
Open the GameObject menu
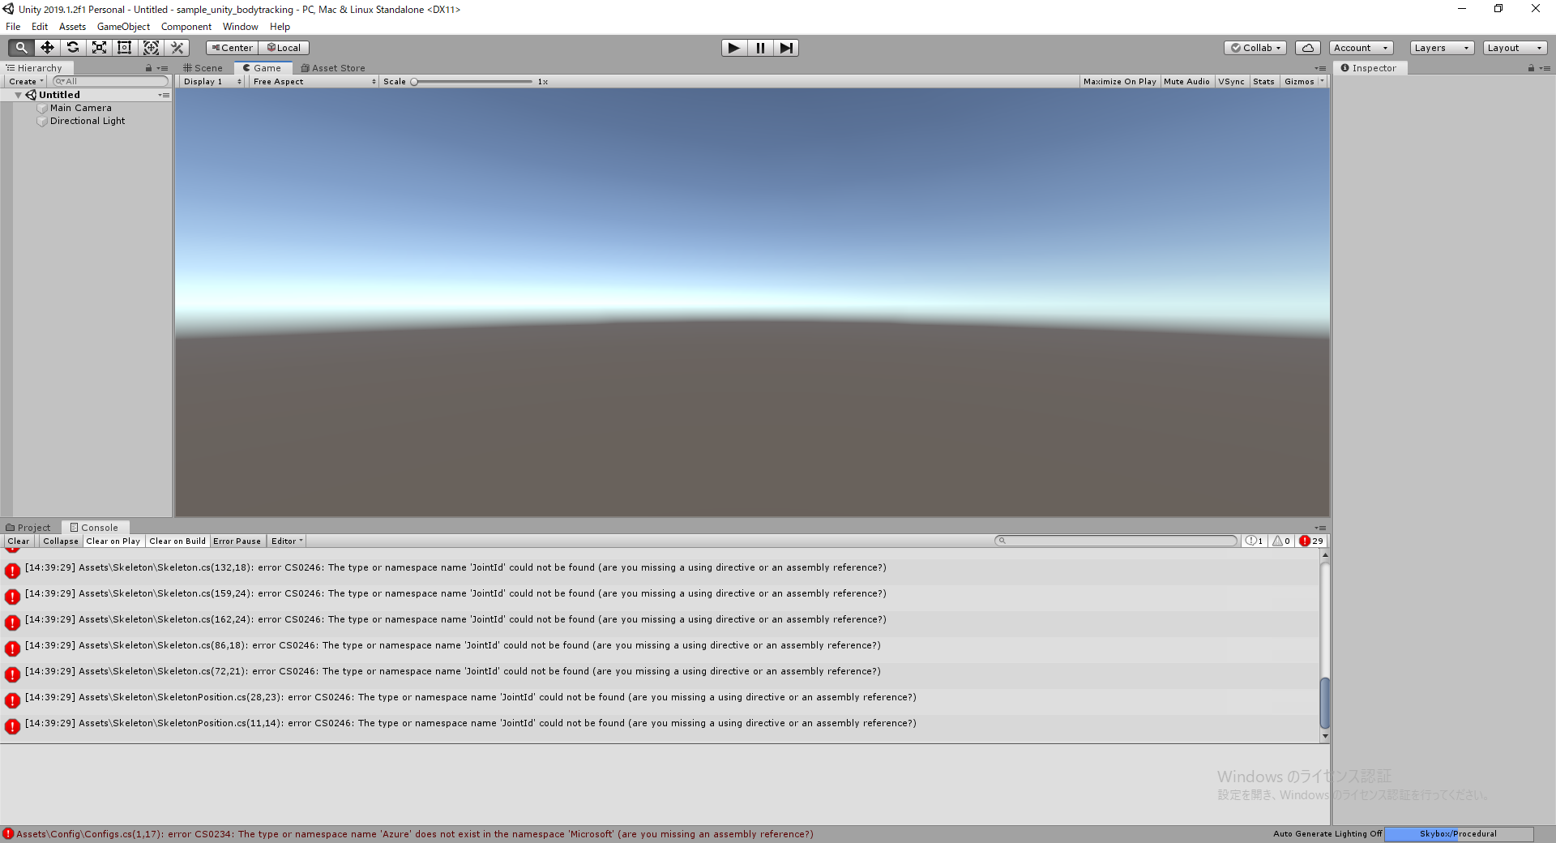(122, 26)
